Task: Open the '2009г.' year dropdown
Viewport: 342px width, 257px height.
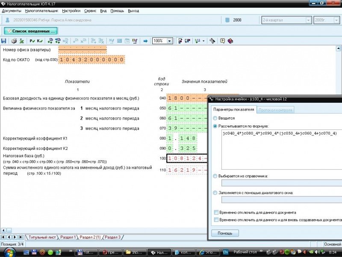Action: 336,20
